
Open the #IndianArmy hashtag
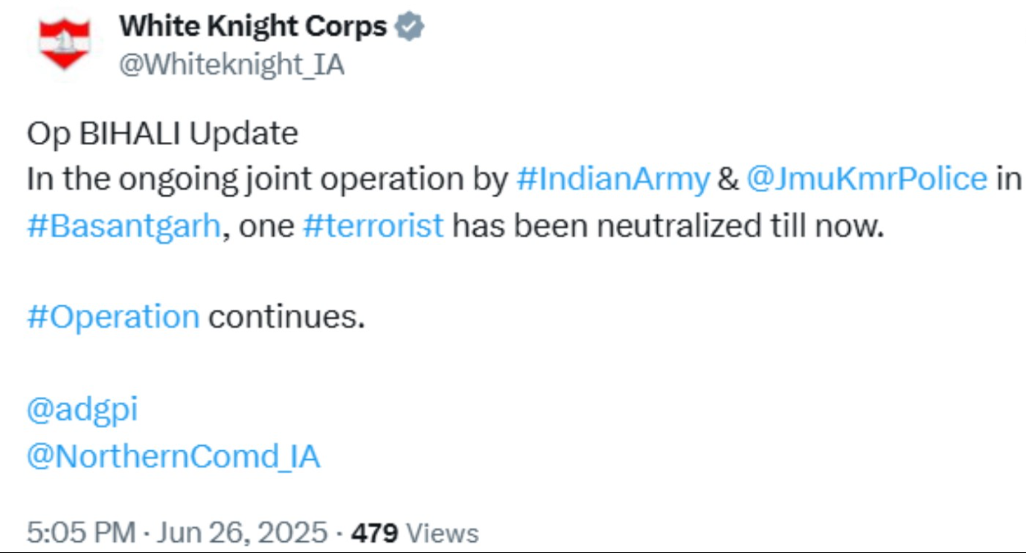point(612,180)
